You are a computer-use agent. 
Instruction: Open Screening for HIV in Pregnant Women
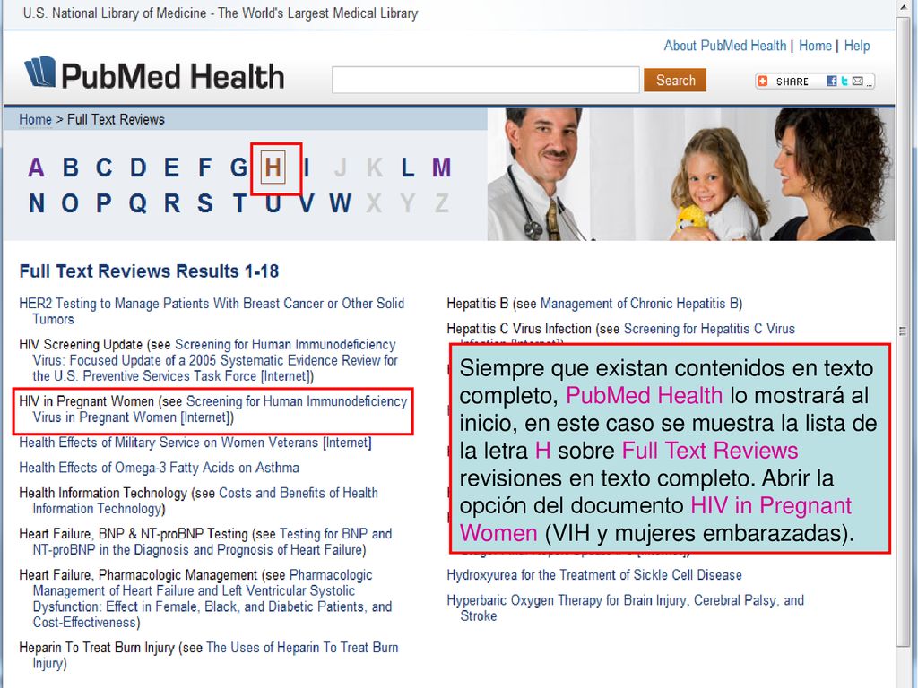[221, 408]
